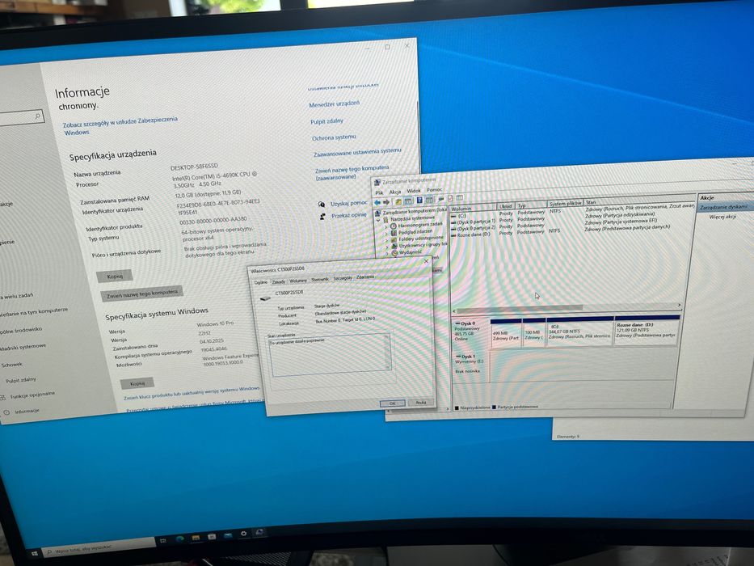Select the Rozne dane (D:) 121,09 GB block
The width and height of the screenshot is (754, 566).
tap(647, 330)
